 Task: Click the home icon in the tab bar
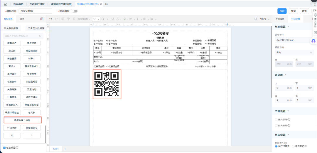(6, 4)
